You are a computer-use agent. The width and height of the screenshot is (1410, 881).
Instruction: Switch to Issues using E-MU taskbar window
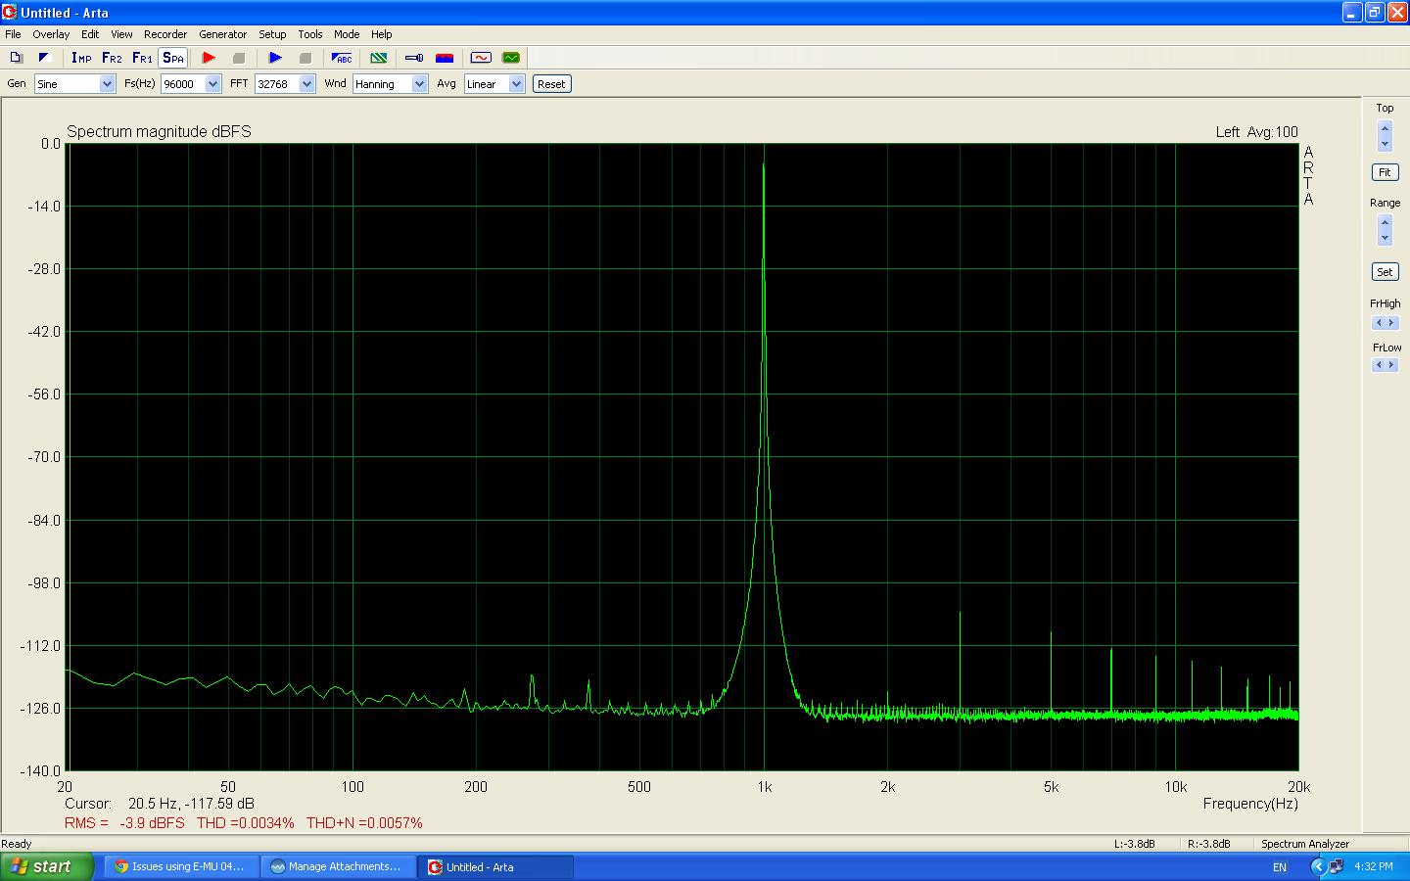(182, 866)
